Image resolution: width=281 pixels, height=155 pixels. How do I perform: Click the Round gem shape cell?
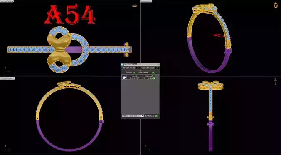(x=135, y=76)
